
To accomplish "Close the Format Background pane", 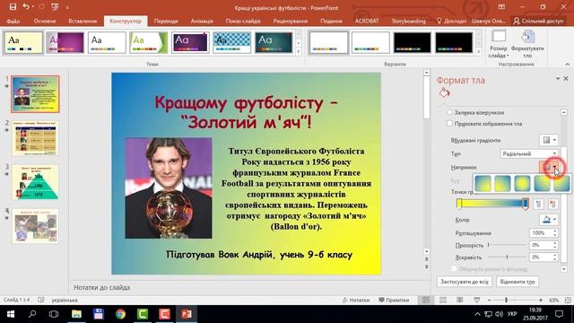I will tap(566, 79).
